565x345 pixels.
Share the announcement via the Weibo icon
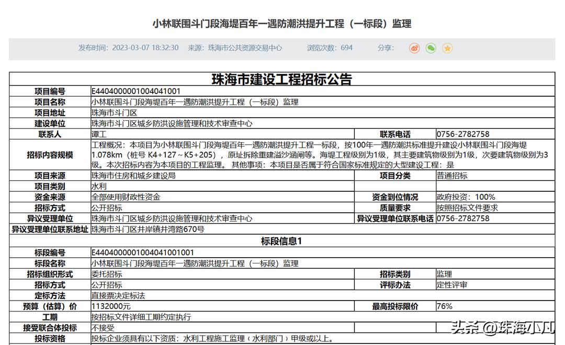tap(414, 48)
